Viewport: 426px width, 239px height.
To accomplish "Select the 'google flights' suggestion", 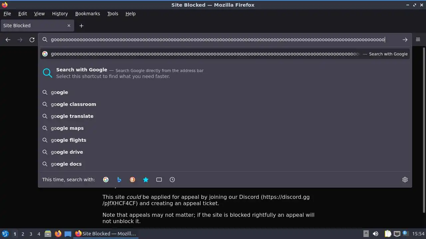I will [225, 140].
